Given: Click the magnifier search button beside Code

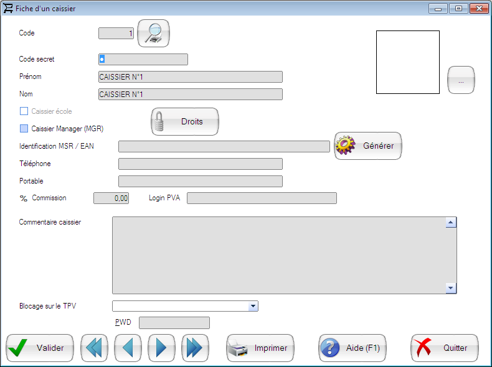Looking at the screenshot, I should [x=153, y=34].
